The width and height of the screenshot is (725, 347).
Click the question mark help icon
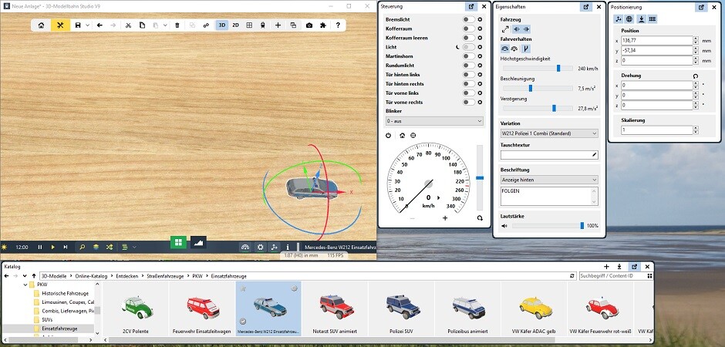337,25
